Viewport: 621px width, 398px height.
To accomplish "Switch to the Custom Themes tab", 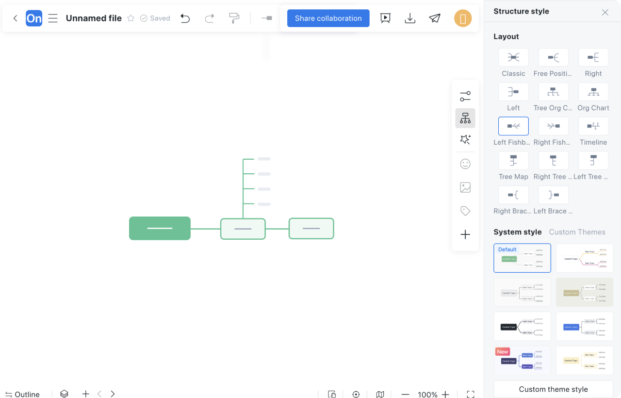I will [x=577, y=232].
